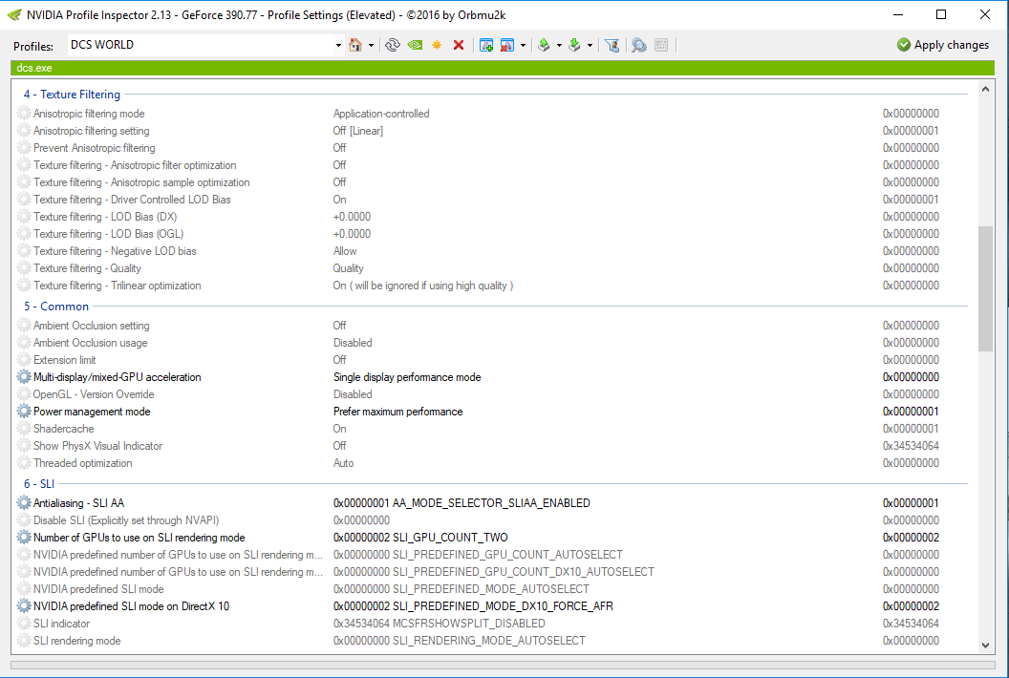Click gear icon beside Shadercache
Screen dimensions: 1009x678
point(24,429)
